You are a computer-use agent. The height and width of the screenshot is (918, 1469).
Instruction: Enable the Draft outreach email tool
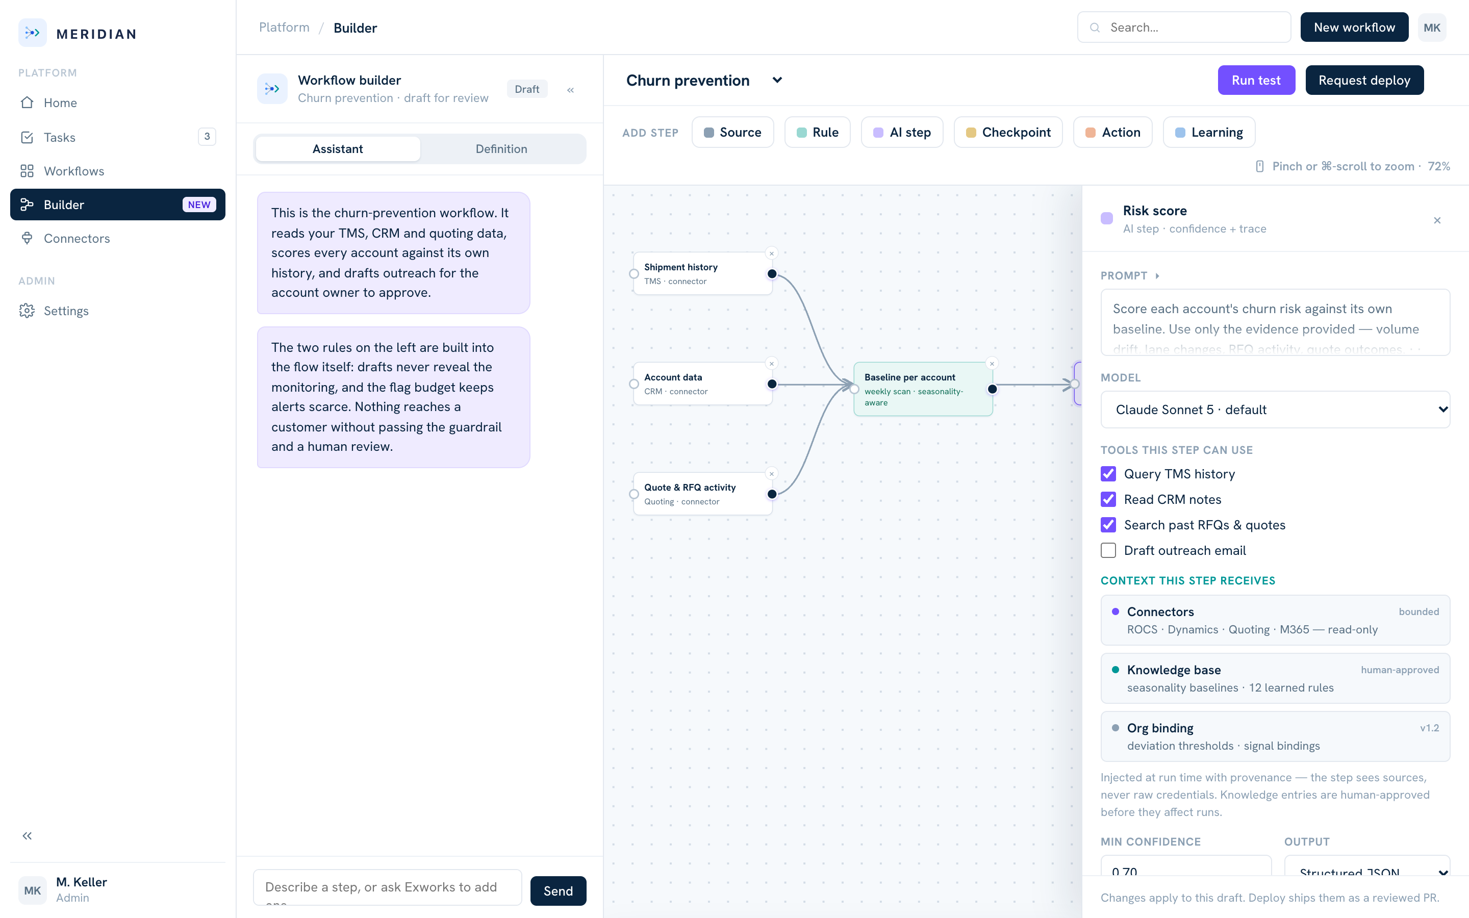(1108, 550)
